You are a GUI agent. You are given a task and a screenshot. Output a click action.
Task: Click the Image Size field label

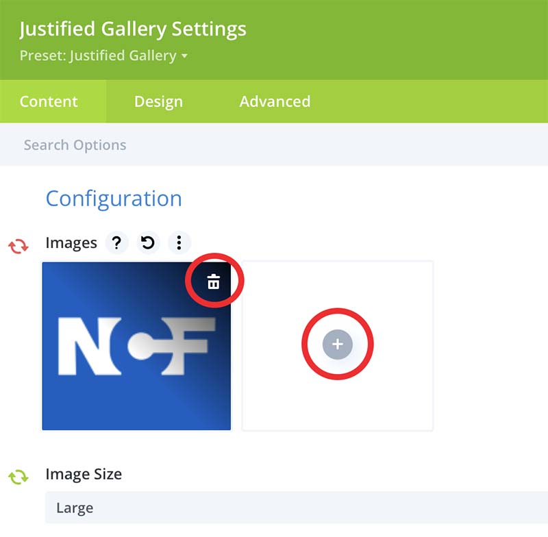pyautogui.click(x=84, y=474)
